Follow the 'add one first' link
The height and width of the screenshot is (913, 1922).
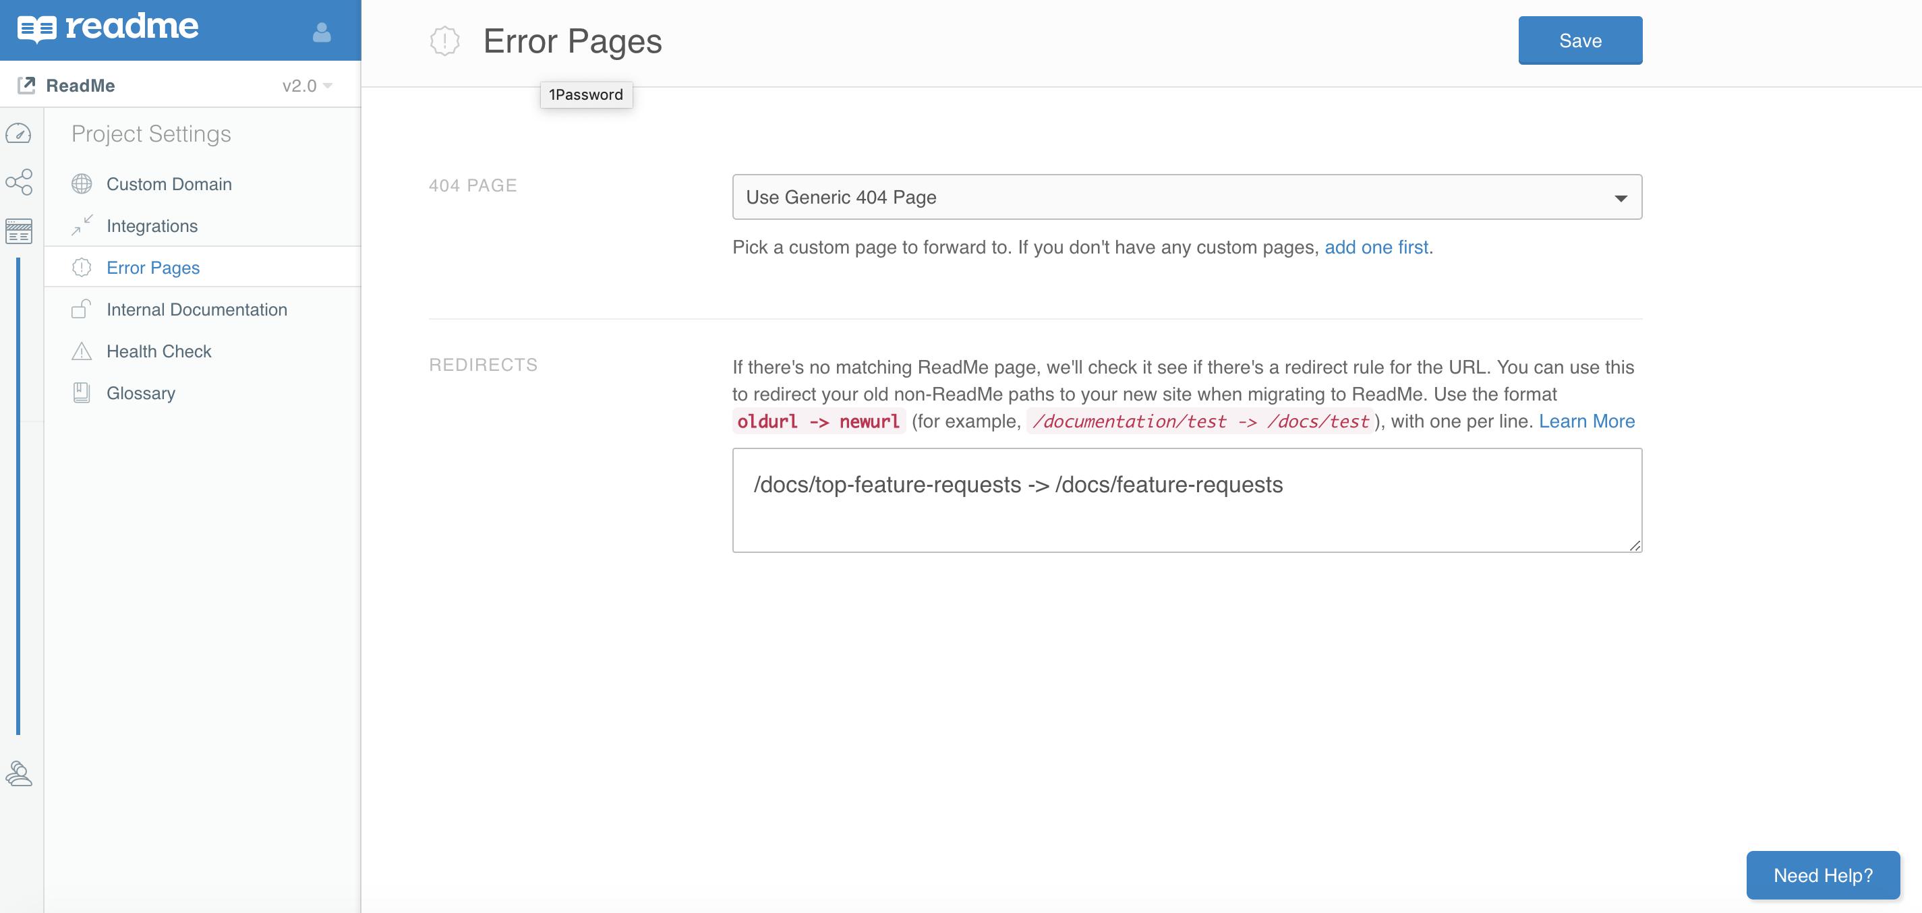point(1376,247)
